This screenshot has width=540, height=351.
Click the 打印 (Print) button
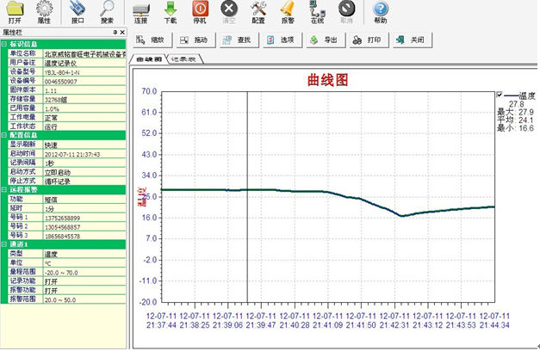tap(368, 40)
